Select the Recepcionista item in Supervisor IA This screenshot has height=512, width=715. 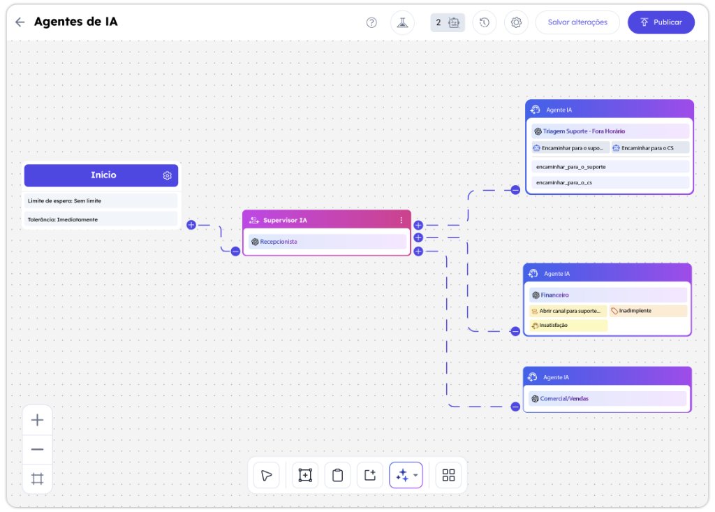327,242
